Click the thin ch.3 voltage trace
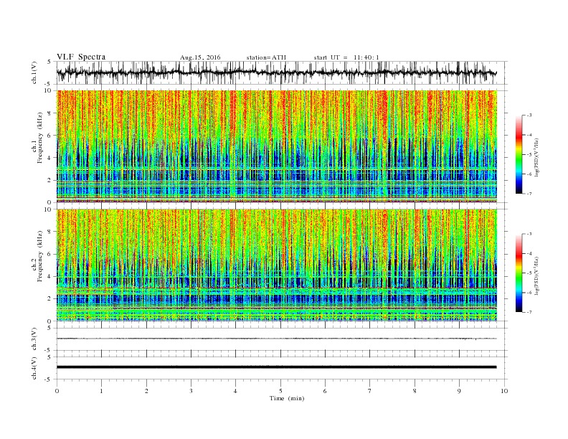Image resolution: width=568 pixels, height=439 pixels. point(277,339)
